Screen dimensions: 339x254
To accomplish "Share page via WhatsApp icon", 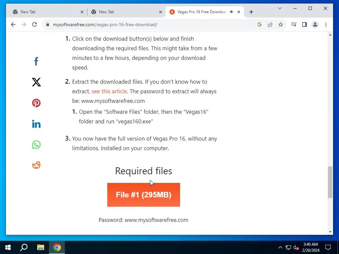I will click(x=36, y=145).
